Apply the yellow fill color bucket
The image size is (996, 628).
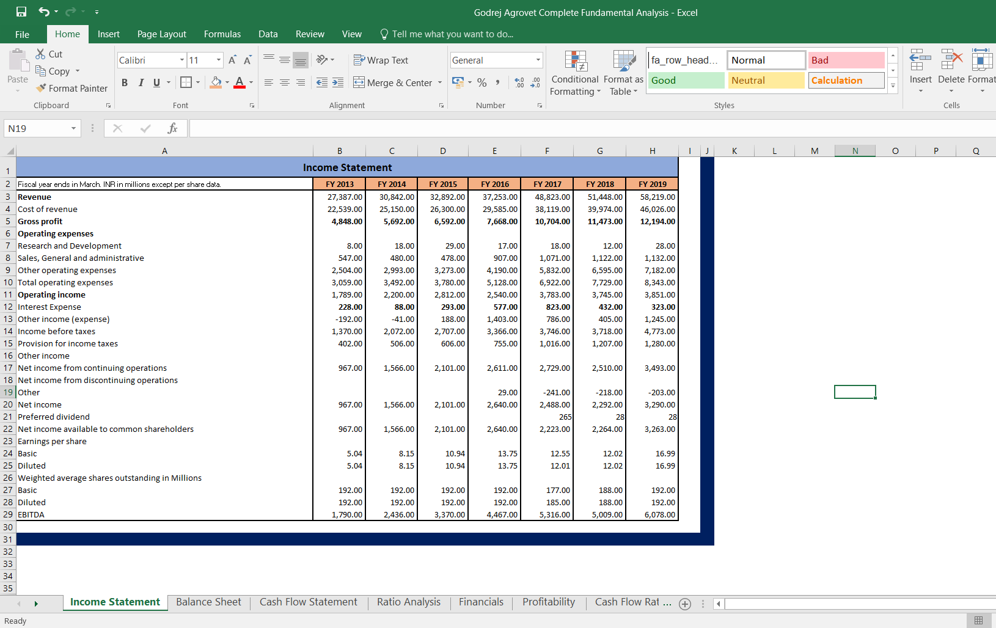tap(216, 82)
